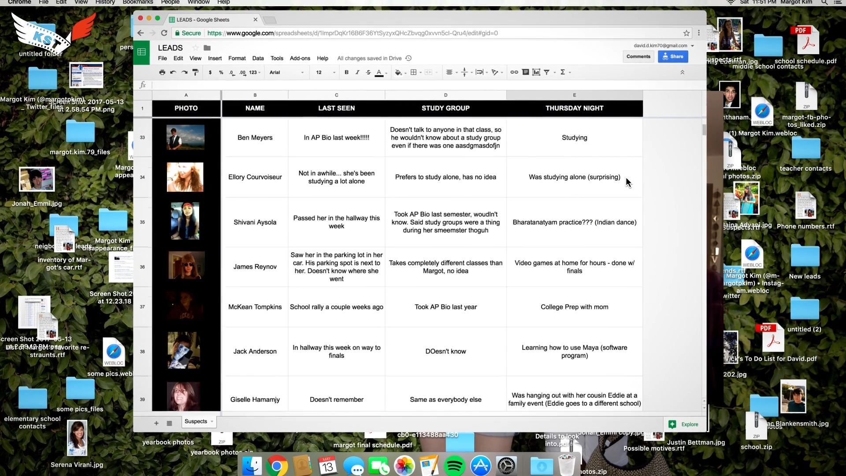Select the paint format tool
Viewport: 846px width, 476px height.
[196, 72]
